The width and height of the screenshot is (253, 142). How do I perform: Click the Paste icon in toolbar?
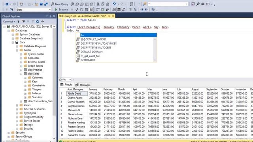[x=107, y=4]
